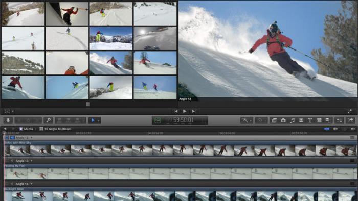Open the Keyword Editor key icon
Image resolution: width=358 pixels, height=201 pixels.
(49, 120)
